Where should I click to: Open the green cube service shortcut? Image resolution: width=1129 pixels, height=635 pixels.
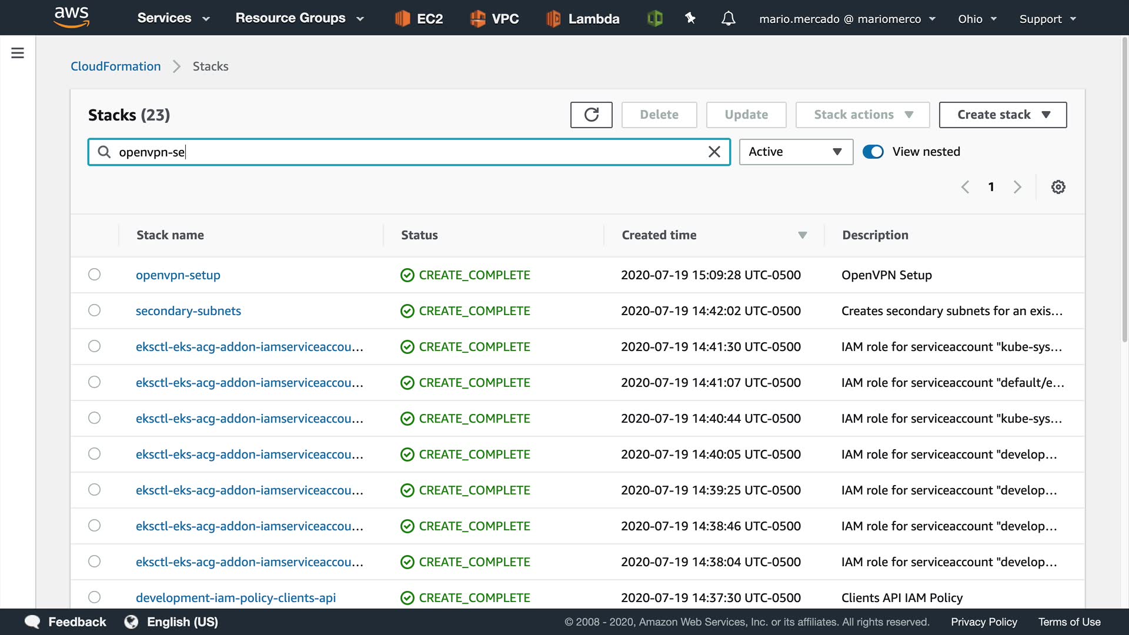(654, 19)
